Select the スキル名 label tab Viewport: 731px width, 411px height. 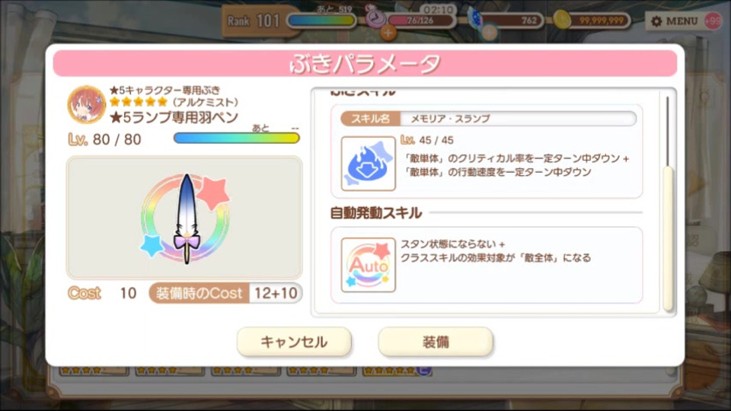[370, 119]
